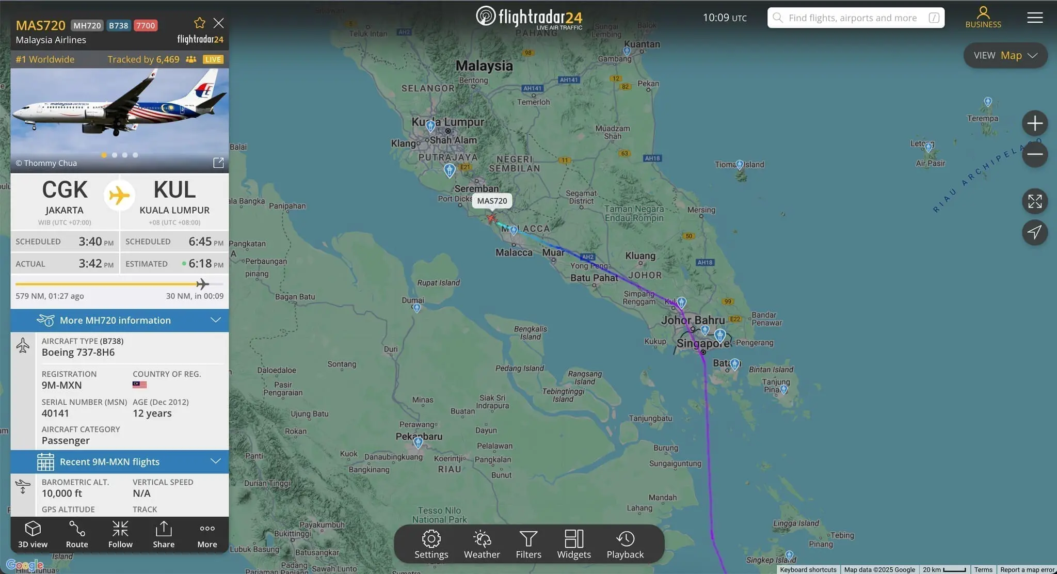1057x574 pixels.
Task: Add MAS720 to favorites with star icon
Action: pos(200,23)
